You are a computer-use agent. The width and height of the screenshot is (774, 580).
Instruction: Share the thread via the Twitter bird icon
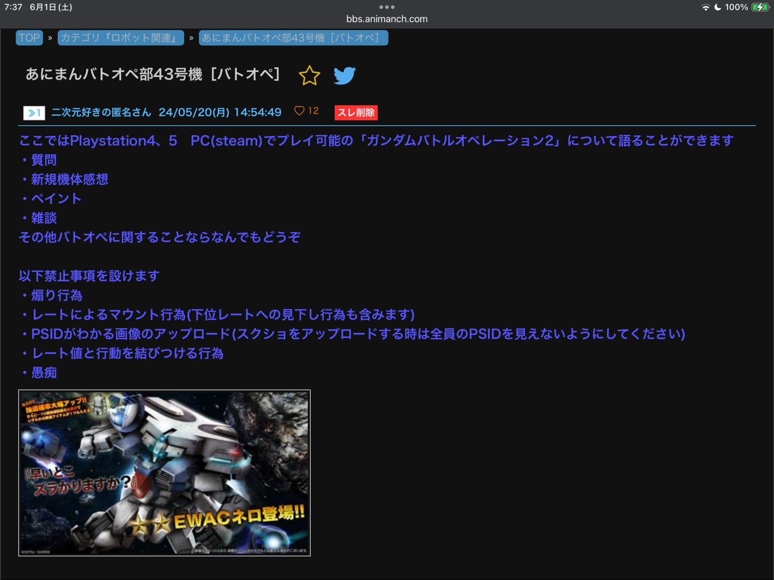(344, 75)
